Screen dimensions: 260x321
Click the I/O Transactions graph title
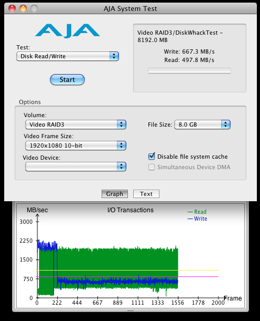[x=131, y=210]
